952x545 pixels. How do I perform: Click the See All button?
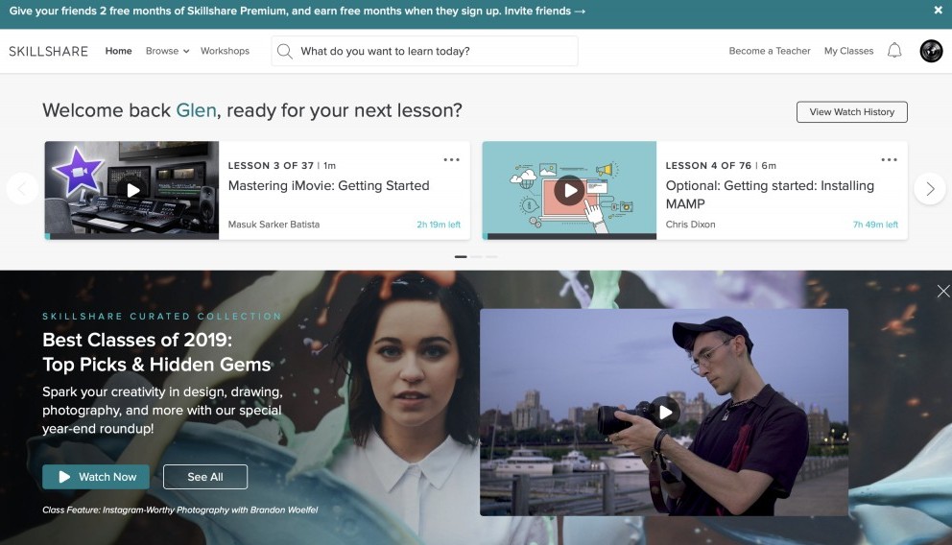click(205, 477)
